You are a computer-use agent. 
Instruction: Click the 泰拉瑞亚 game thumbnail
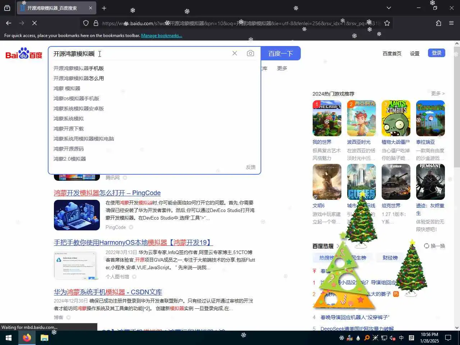[431, 118]
